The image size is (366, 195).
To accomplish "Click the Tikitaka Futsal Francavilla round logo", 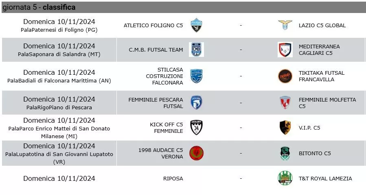I will pyautogui.click(x=285, y=76).
